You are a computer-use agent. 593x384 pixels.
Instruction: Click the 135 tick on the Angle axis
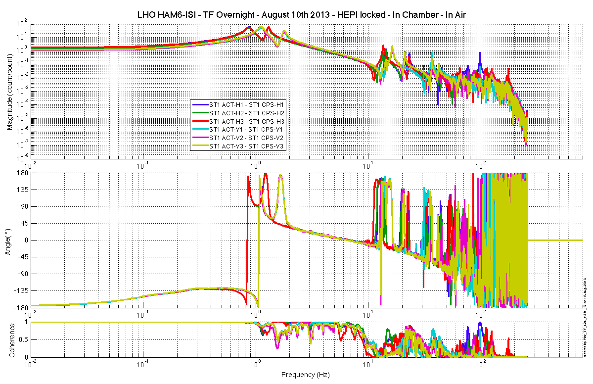23,190
